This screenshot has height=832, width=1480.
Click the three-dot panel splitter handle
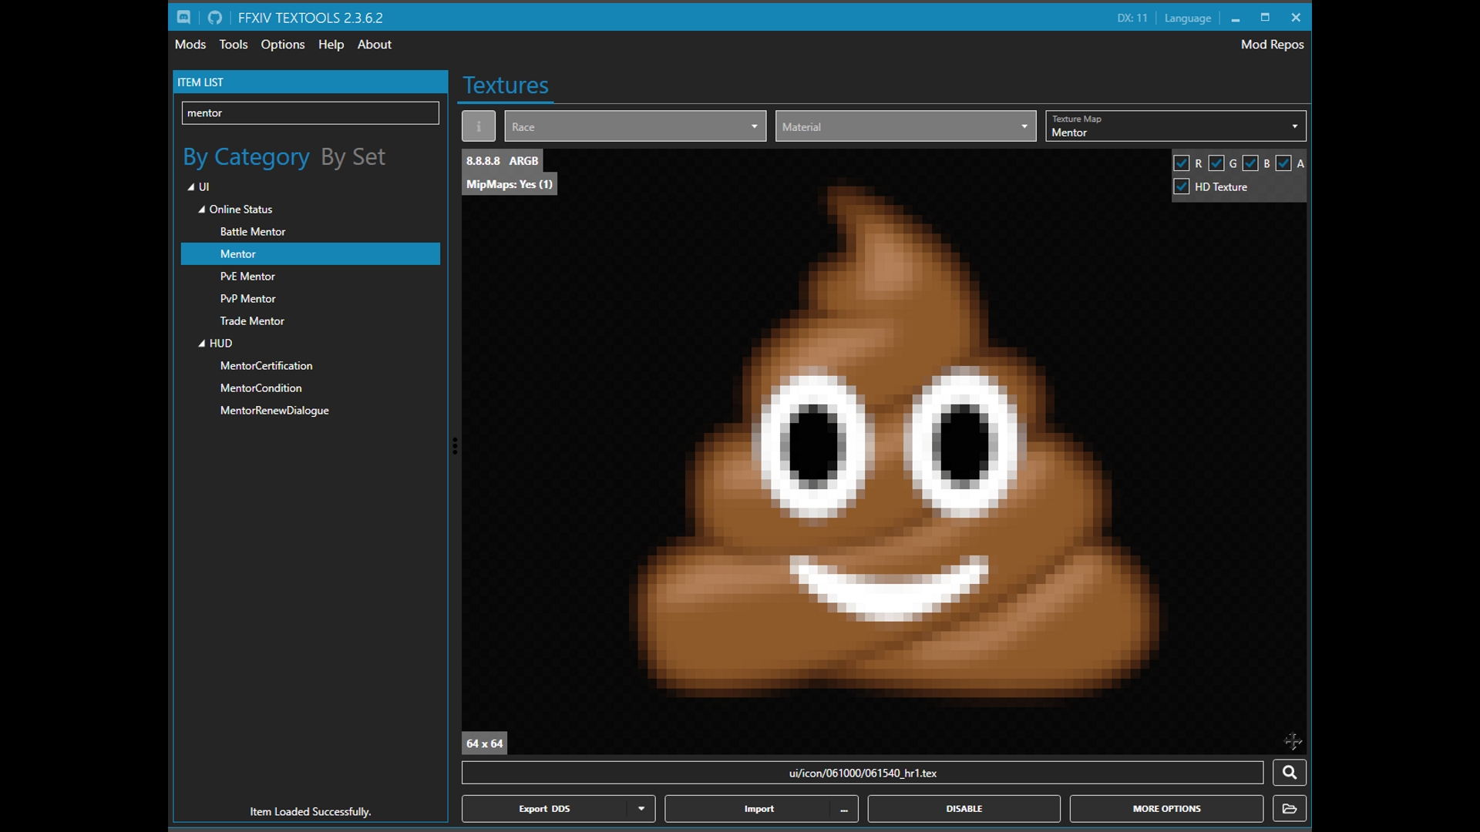pyautogui.click(x=455, y=446)
